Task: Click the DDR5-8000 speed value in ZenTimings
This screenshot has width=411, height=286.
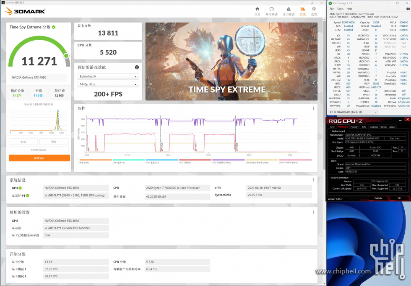Action: [348, 23]
